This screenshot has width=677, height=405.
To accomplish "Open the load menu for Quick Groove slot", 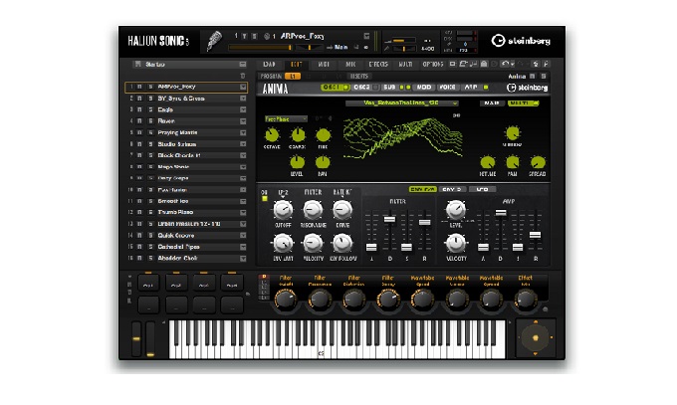I will tap(243, 235).
